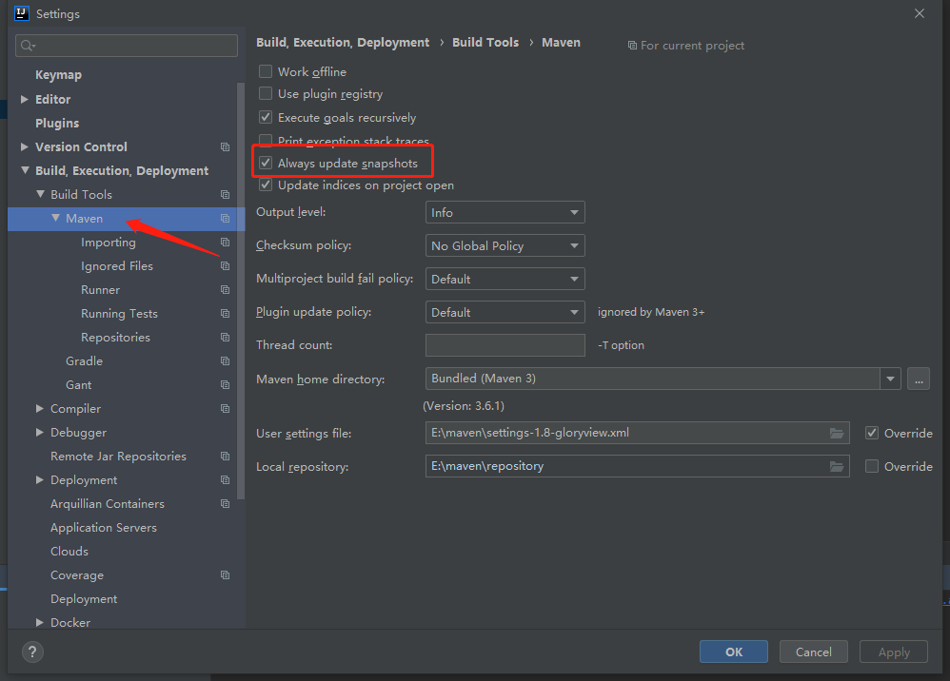The width and height of the screenshot is (950, 681).
Task: Click Build Tools breadcrumb link
Action: coord(485,43)
